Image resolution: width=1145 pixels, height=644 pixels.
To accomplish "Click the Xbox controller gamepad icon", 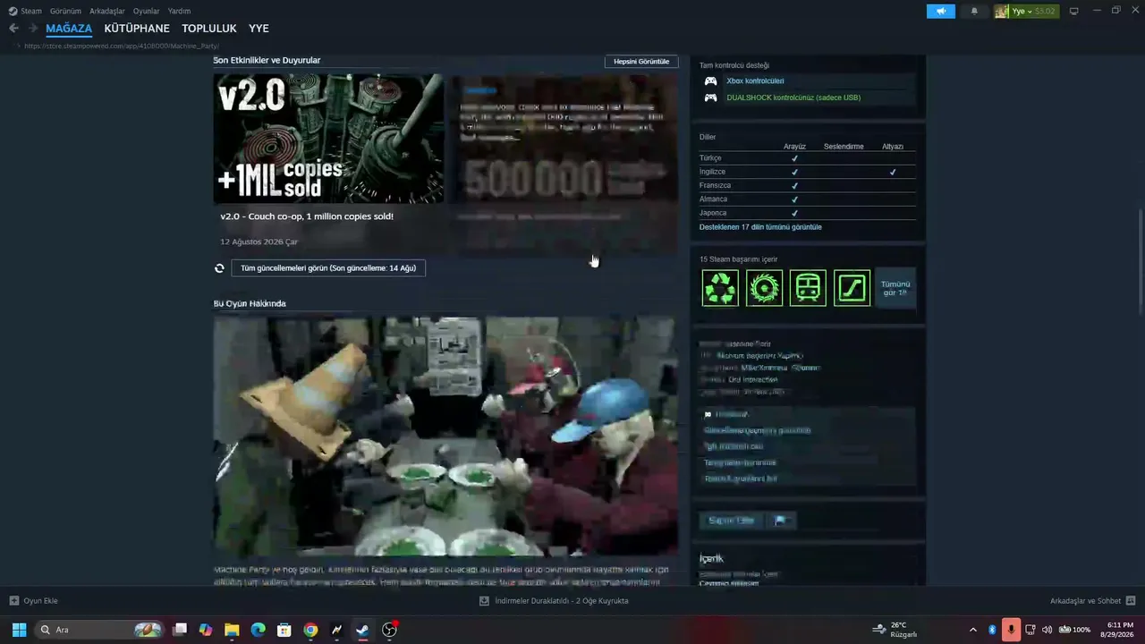I will (x=710, y=80).
